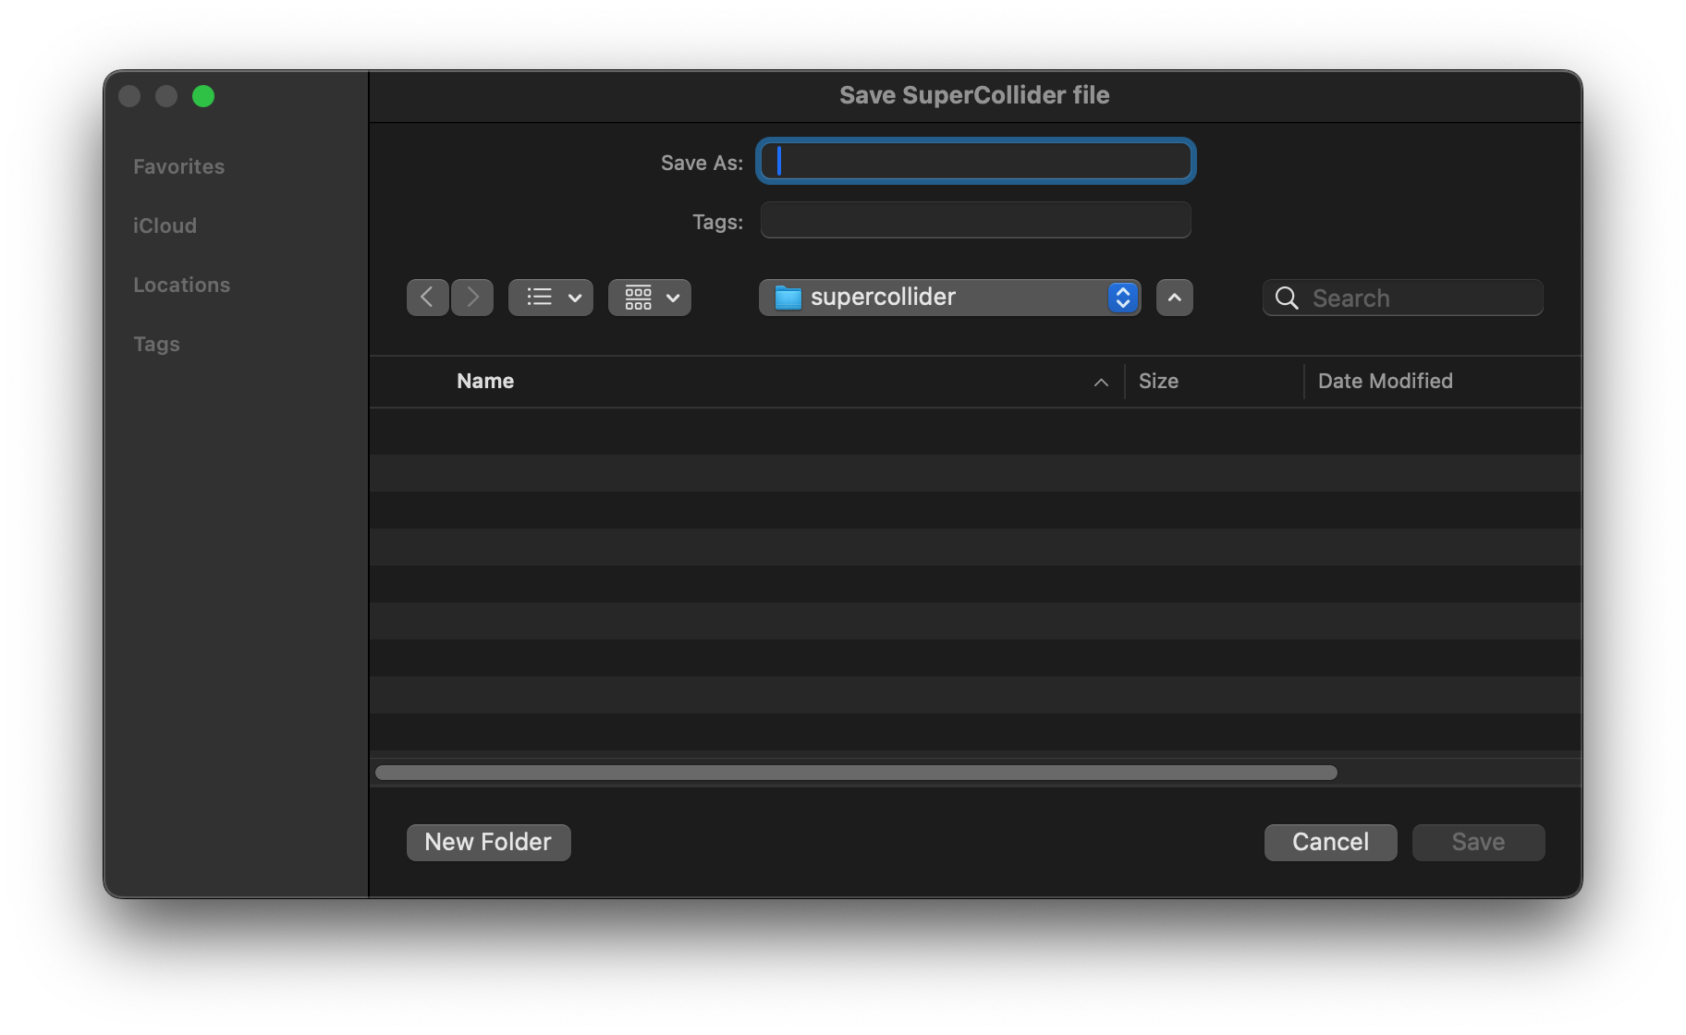Open the list view options dropdown

pyautogui.click(x=551, y=298)
